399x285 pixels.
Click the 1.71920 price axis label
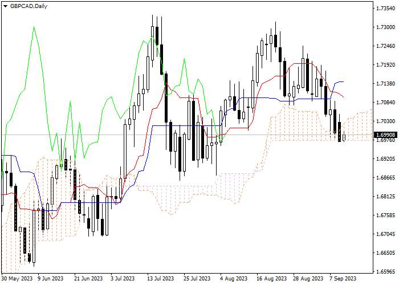point(385,65)
